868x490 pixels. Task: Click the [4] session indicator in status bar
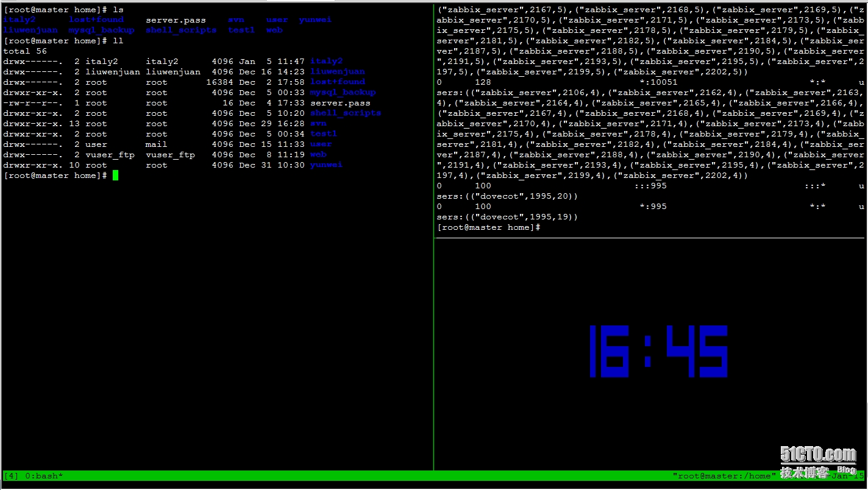coord(11,475)
